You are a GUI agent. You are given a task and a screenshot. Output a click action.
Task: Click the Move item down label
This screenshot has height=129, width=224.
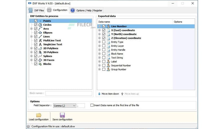click(x=110, y=94)
